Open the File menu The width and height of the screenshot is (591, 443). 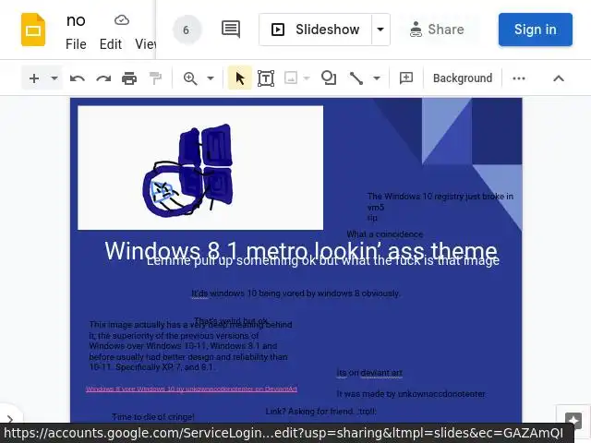(76, 44)
